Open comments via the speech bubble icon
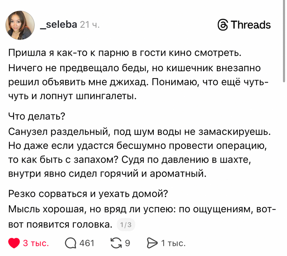This screenshot has height=256, width=287. tap(71, 243)
